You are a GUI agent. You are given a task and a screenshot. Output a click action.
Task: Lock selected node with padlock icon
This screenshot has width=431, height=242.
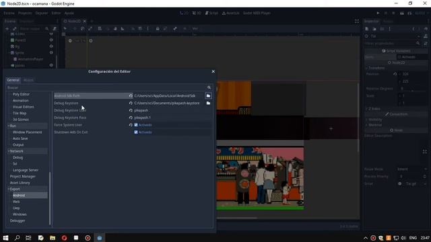tap(158, 28)
